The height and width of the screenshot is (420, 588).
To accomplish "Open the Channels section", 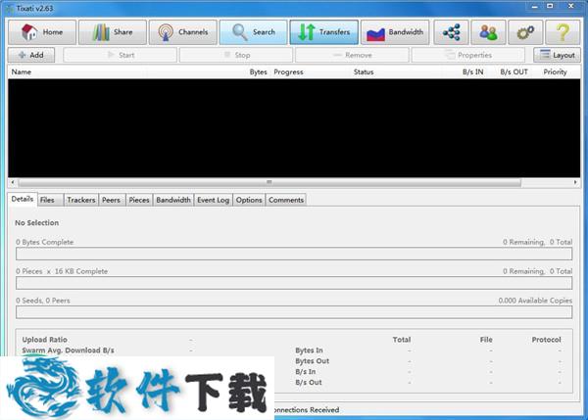I will pos(183,32).
